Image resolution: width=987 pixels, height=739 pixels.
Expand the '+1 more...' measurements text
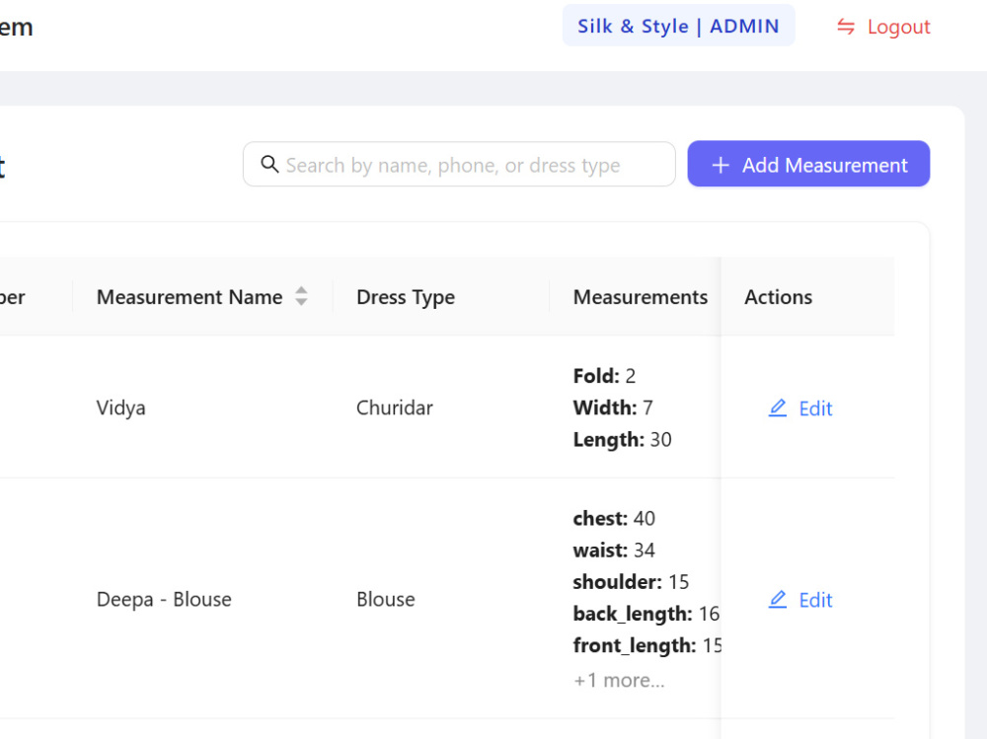pyautogui.click(x=619, y=680)
